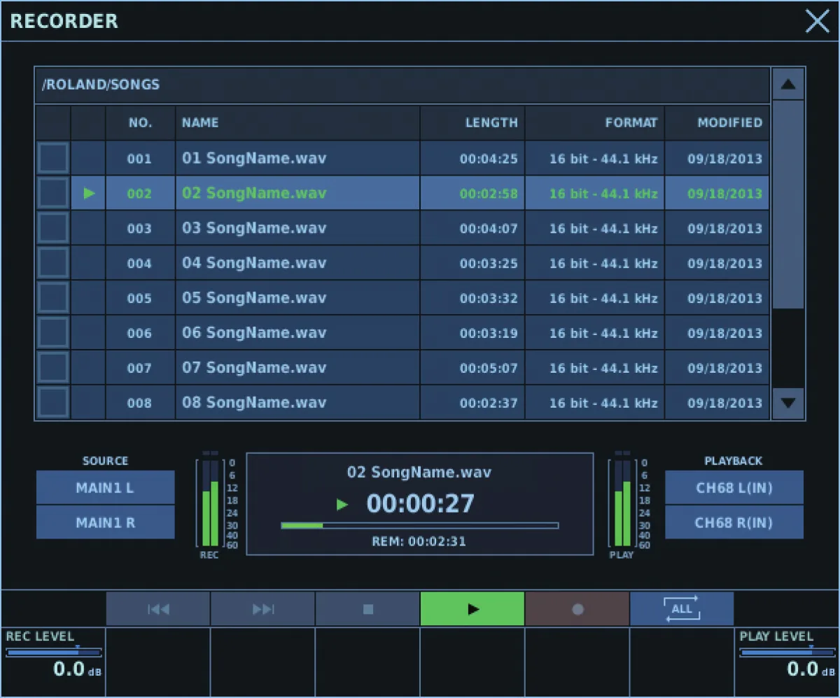Image resolution: width=840 pixels, height=698 pixels.
Task: Click the scroll down arrow in song list
Action: click(788, 403)
